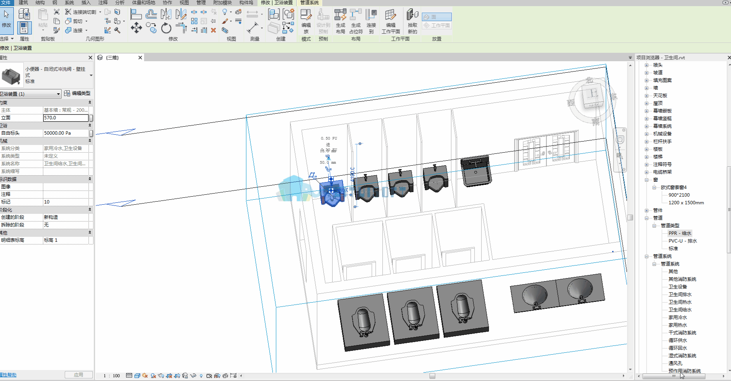Select Trim/Extend to Corner tool
Image resolution: width=731 pixels, height=381 pixels.
tap(181, 28)
